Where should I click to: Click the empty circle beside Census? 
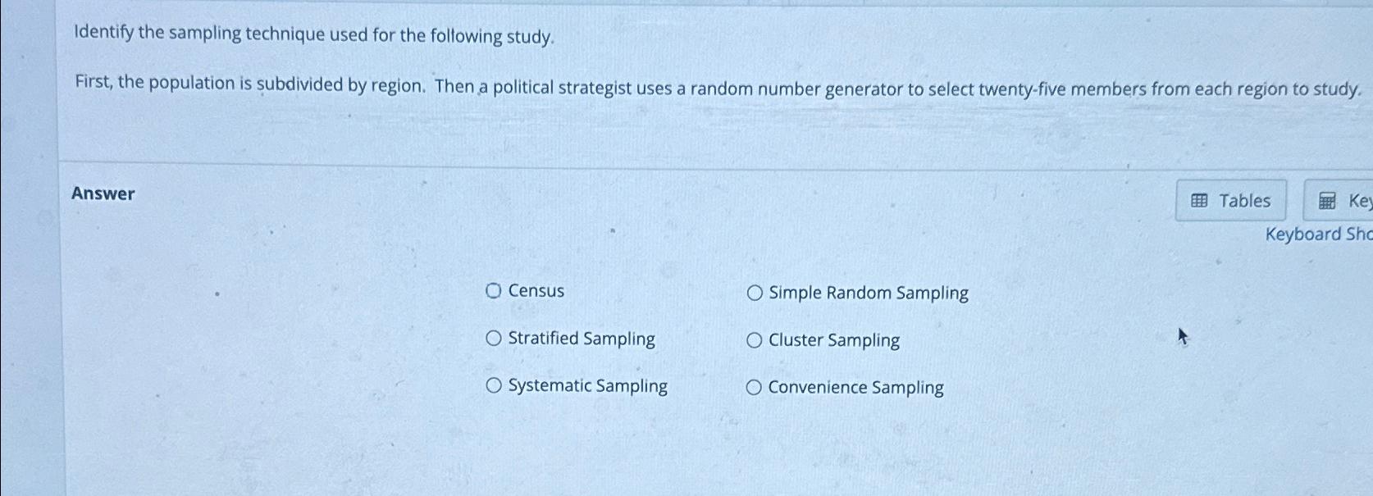[x=494, y=289]
